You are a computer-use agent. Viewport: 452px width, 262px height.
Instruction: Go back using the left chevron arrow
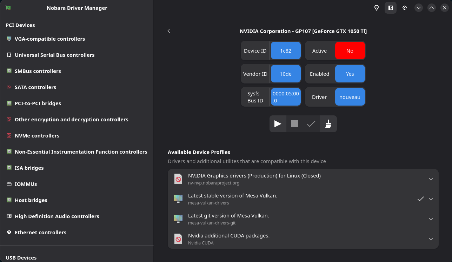click(169, 31)
